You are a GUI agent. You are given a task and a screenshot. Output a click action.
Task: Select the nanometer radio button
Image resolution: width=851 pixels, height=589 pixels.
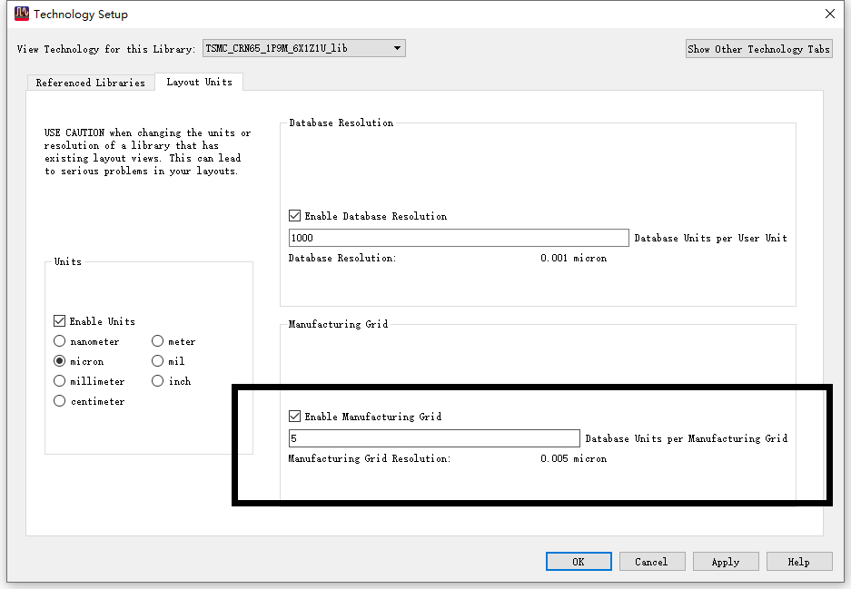pos(60,341)
